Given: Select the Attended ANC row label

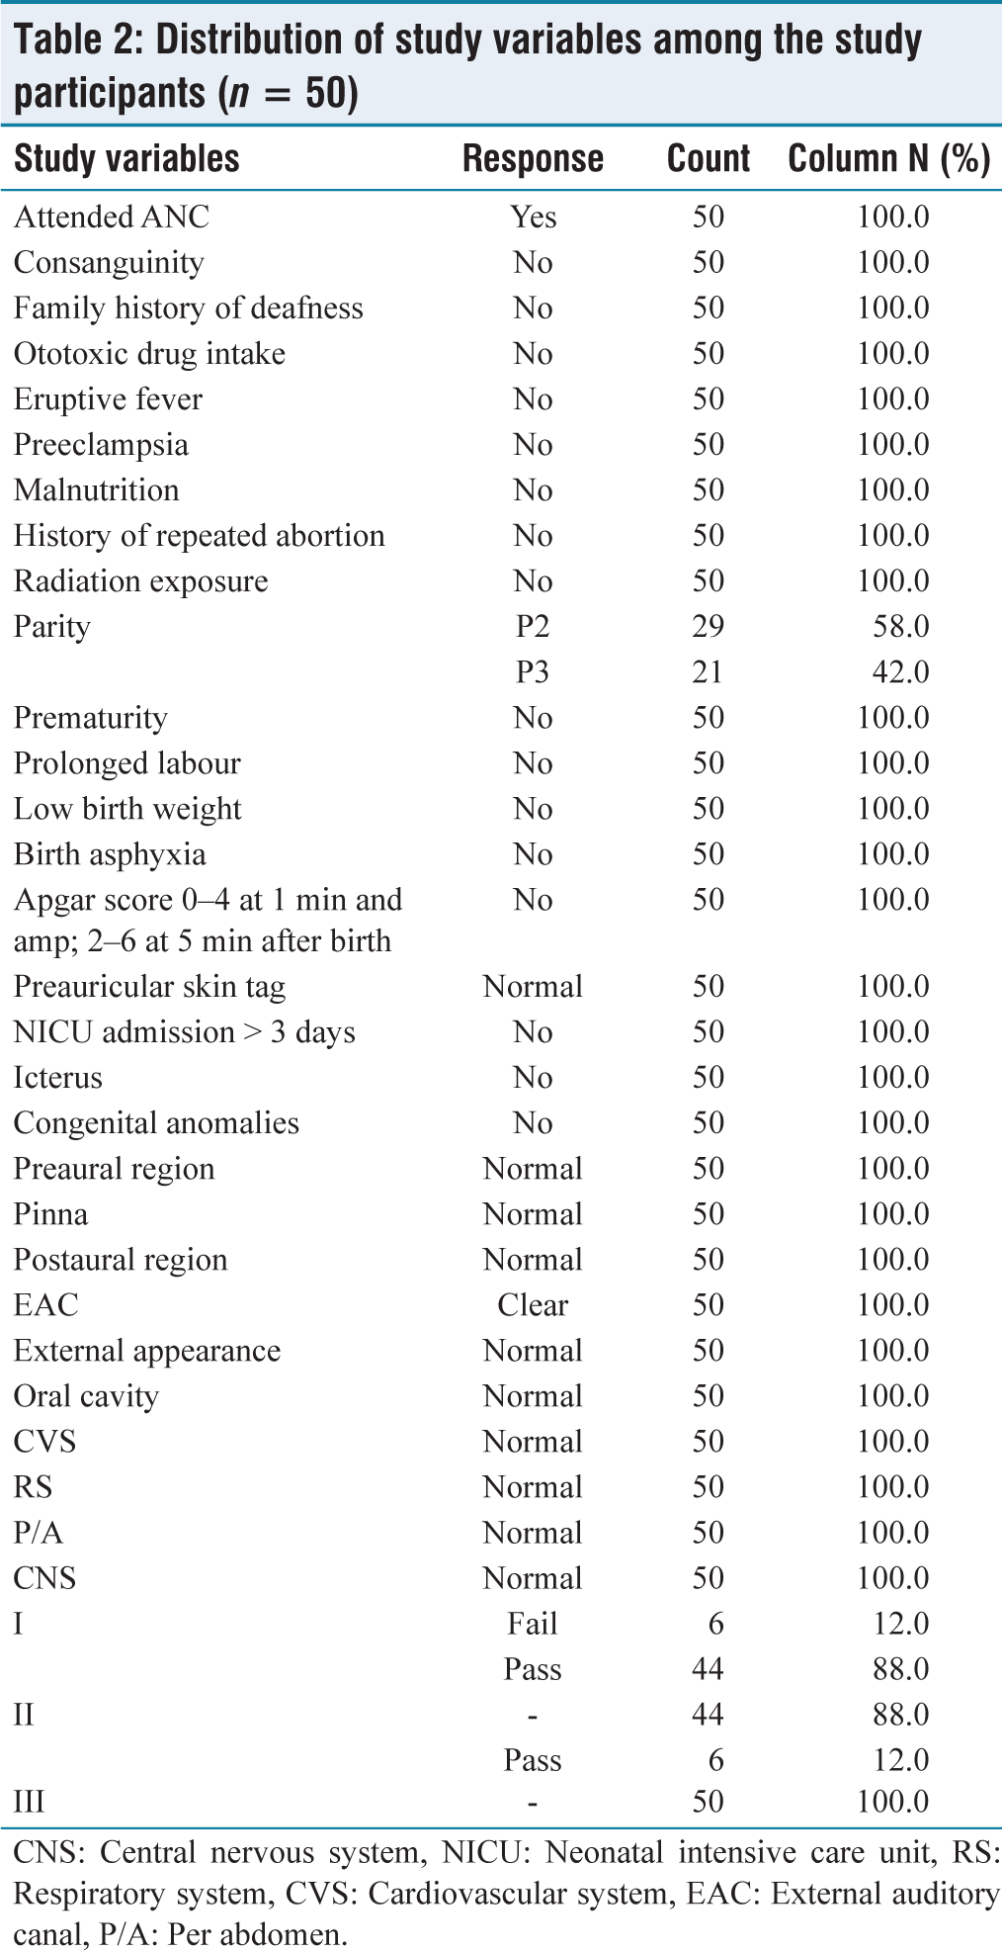Looking at the screenshot, I should (112, 217).
